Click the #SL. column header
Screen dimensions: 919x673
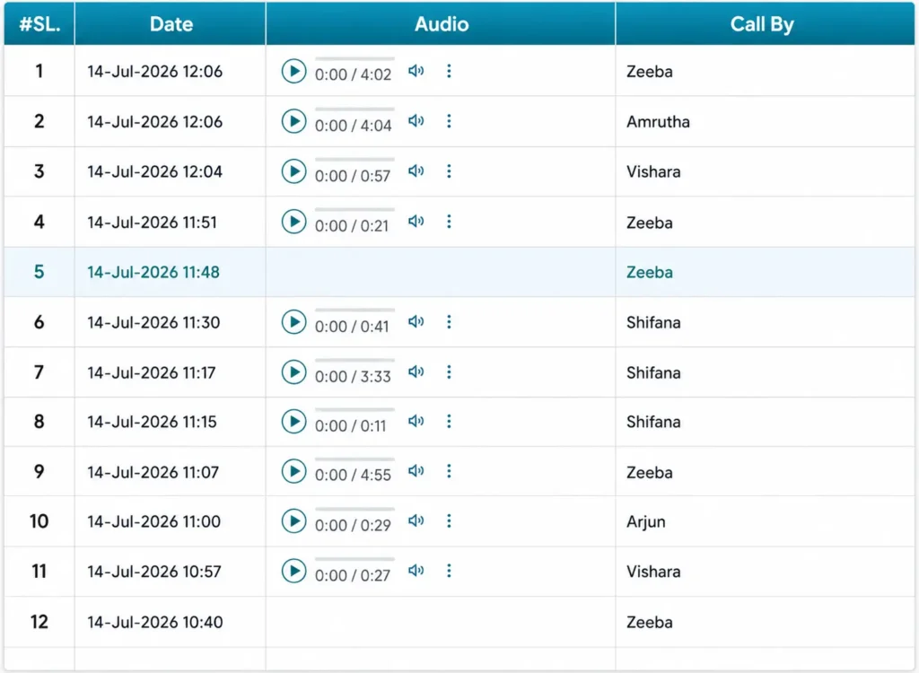coord(39,24)
